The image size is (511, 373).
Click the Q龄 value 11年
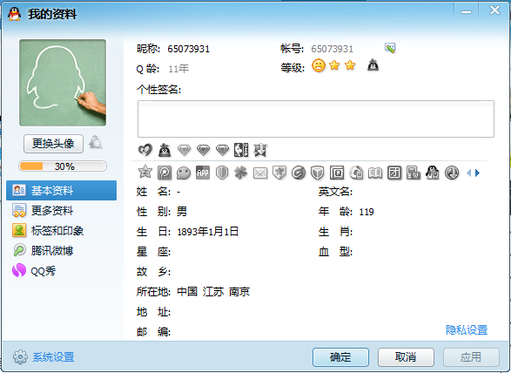click(x=178, y=69)
